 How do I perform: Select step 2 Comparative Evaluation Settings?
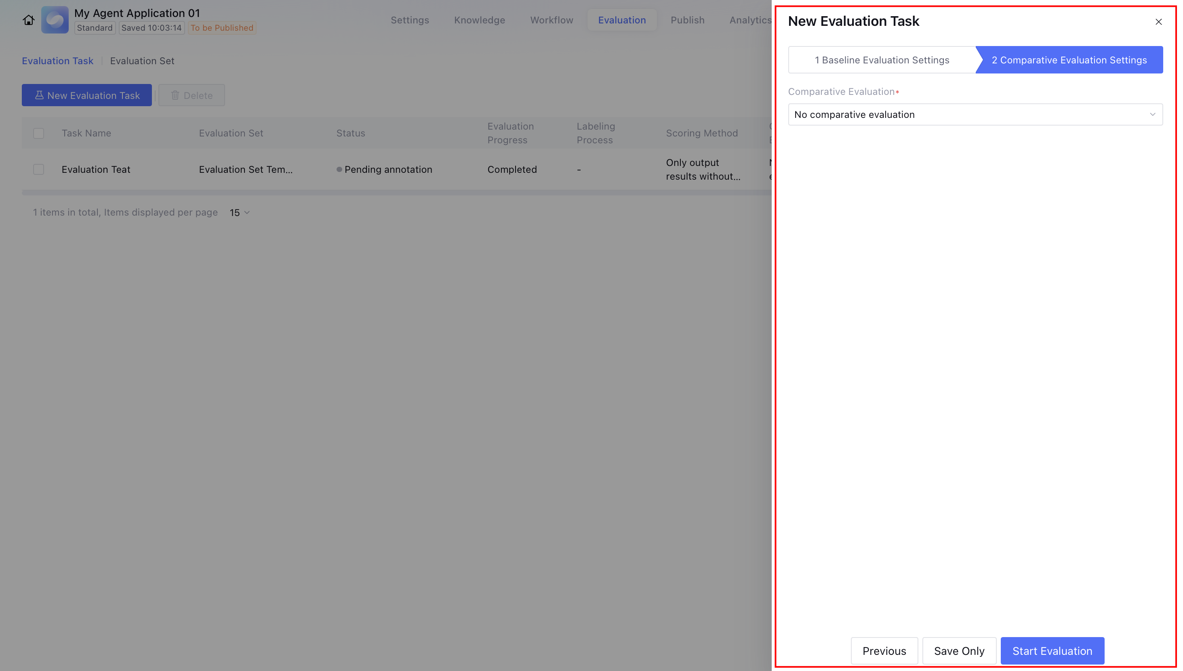1069,60
